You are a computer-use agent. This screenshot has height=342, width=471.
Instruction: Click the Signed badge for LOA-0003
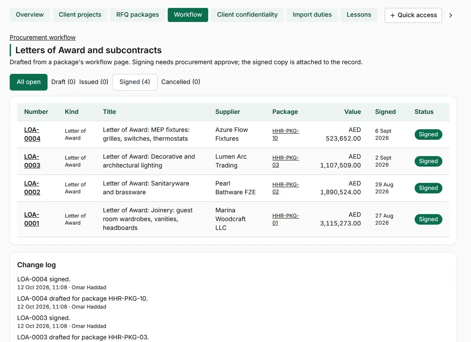(x=428, y=161)
